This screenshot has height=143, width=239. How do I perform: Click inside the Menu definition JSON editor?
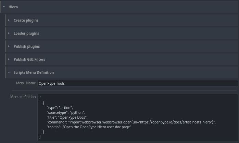pyautogui.click(x=138, y=117)
